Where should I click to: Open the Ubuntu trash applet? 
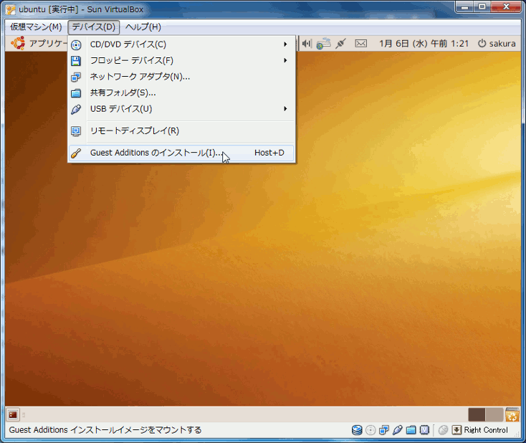tap(512, 414)
